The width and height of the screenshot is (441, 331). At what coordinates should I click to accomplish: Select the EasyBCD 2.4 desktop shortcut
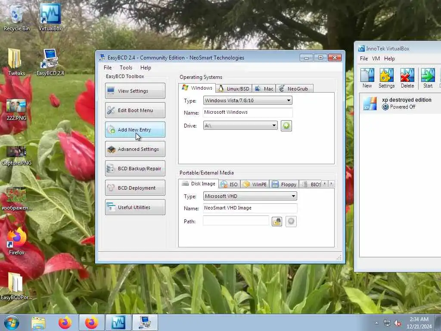(x=50, y=62)
